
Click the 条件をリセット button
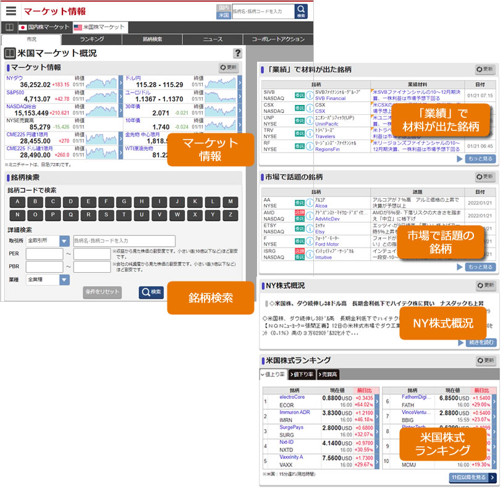pos(102,292)
